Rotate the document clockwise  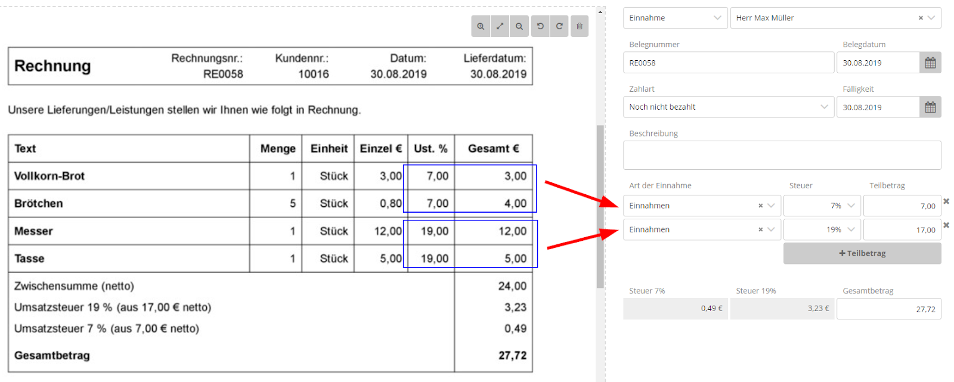pos(559,26)
